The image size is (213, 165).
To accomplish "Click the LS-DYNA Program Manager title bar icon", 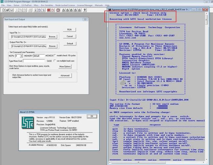I will pyautogui.click(x=2, y=2).
